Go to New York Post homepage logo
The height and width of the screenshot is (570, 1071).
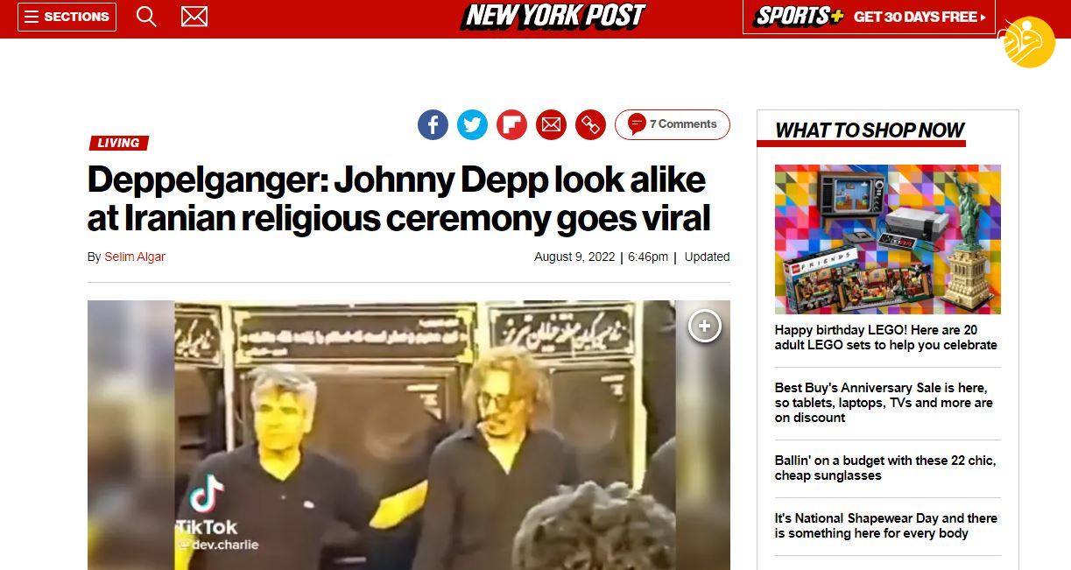(553, 17)
